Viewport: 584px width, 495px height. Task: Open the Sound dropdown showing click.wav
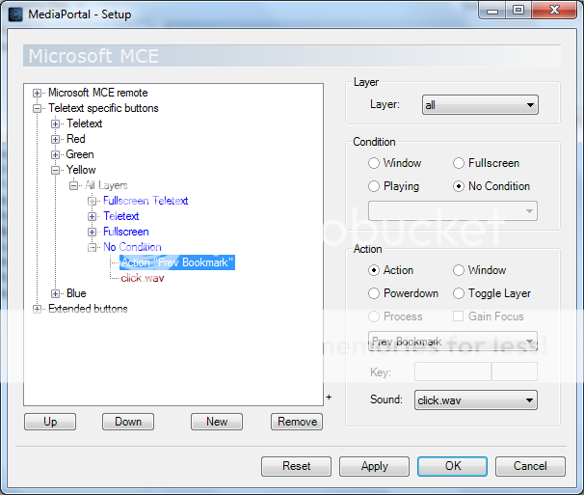coord(475,399)
